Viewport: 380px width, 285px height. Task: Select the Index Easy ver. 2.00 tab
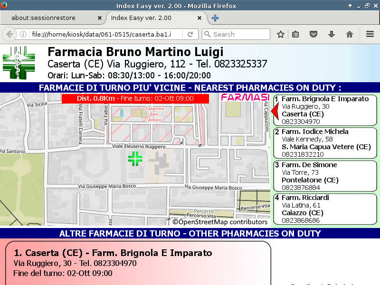point(152,18)
